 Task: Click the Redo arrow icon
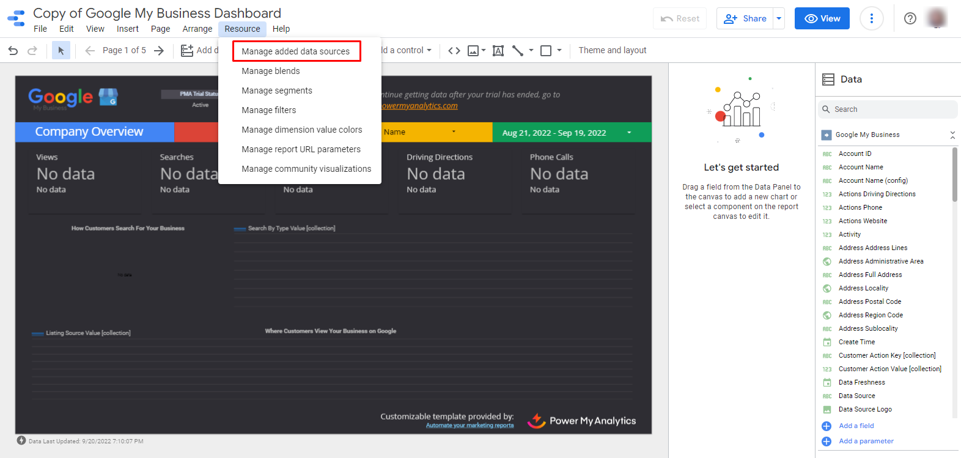point(32,51)
